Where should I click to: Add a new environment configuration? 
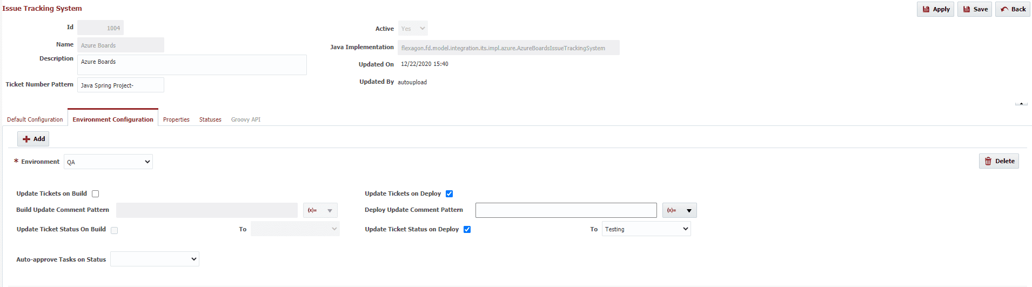(33, 139)
